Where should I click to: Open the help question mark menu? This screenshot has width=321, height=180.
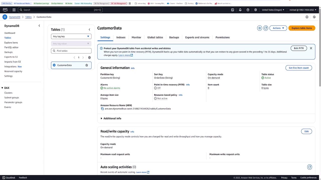pyautogui.click(x=248, y=10)
